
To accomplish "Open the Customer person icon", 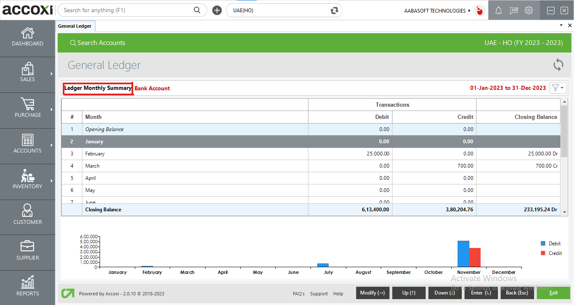I will [27, 210].
